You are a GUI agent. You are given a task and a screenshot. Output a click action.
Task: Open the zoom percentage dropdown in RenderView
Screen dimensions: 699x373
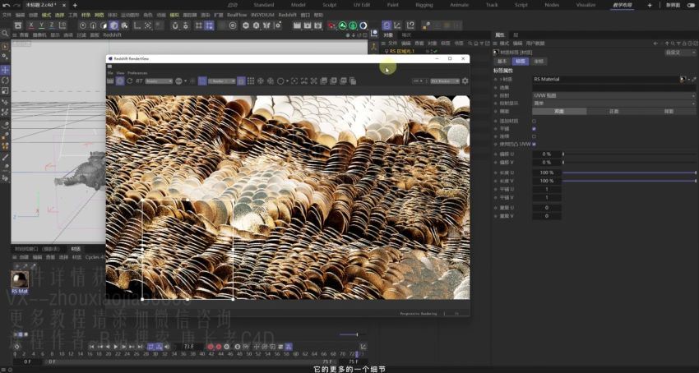click(x=419, y=81)
